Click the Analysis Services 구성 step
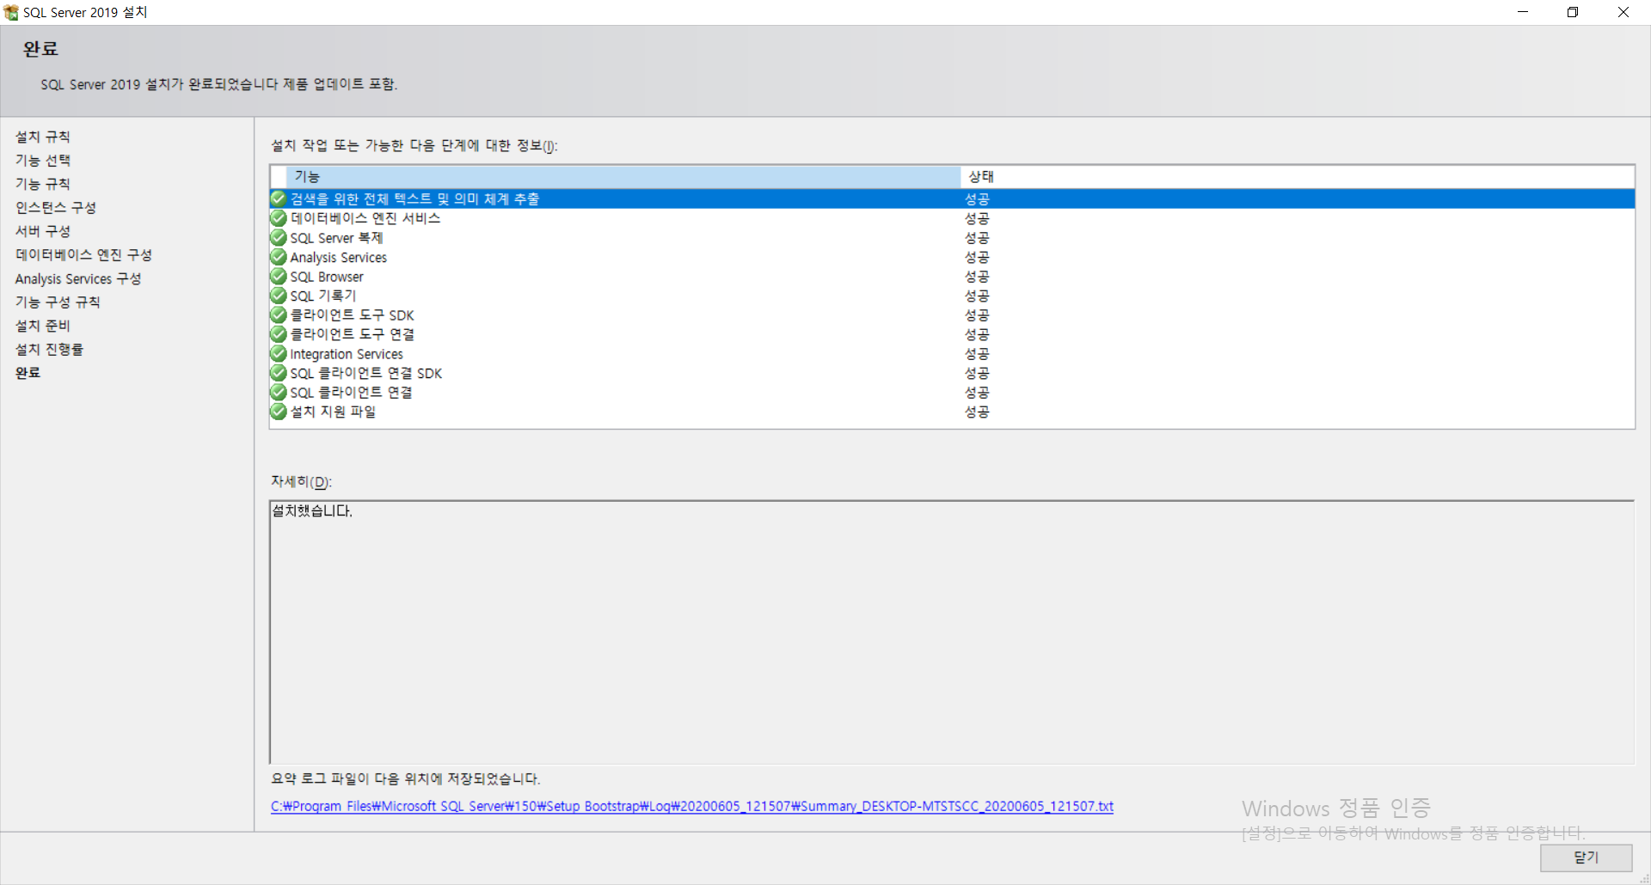The height and width of the screenshot is (885, 1651). 78,278
